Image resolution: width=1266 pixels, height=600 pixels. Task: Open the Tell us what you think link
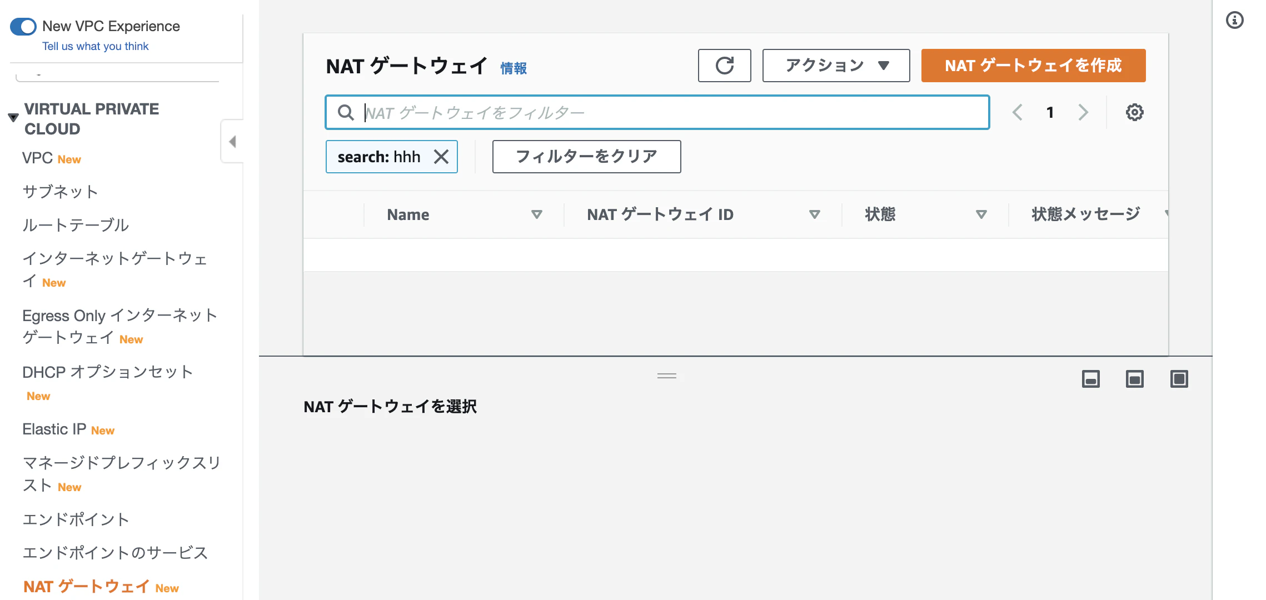click(x=95, y=46)
